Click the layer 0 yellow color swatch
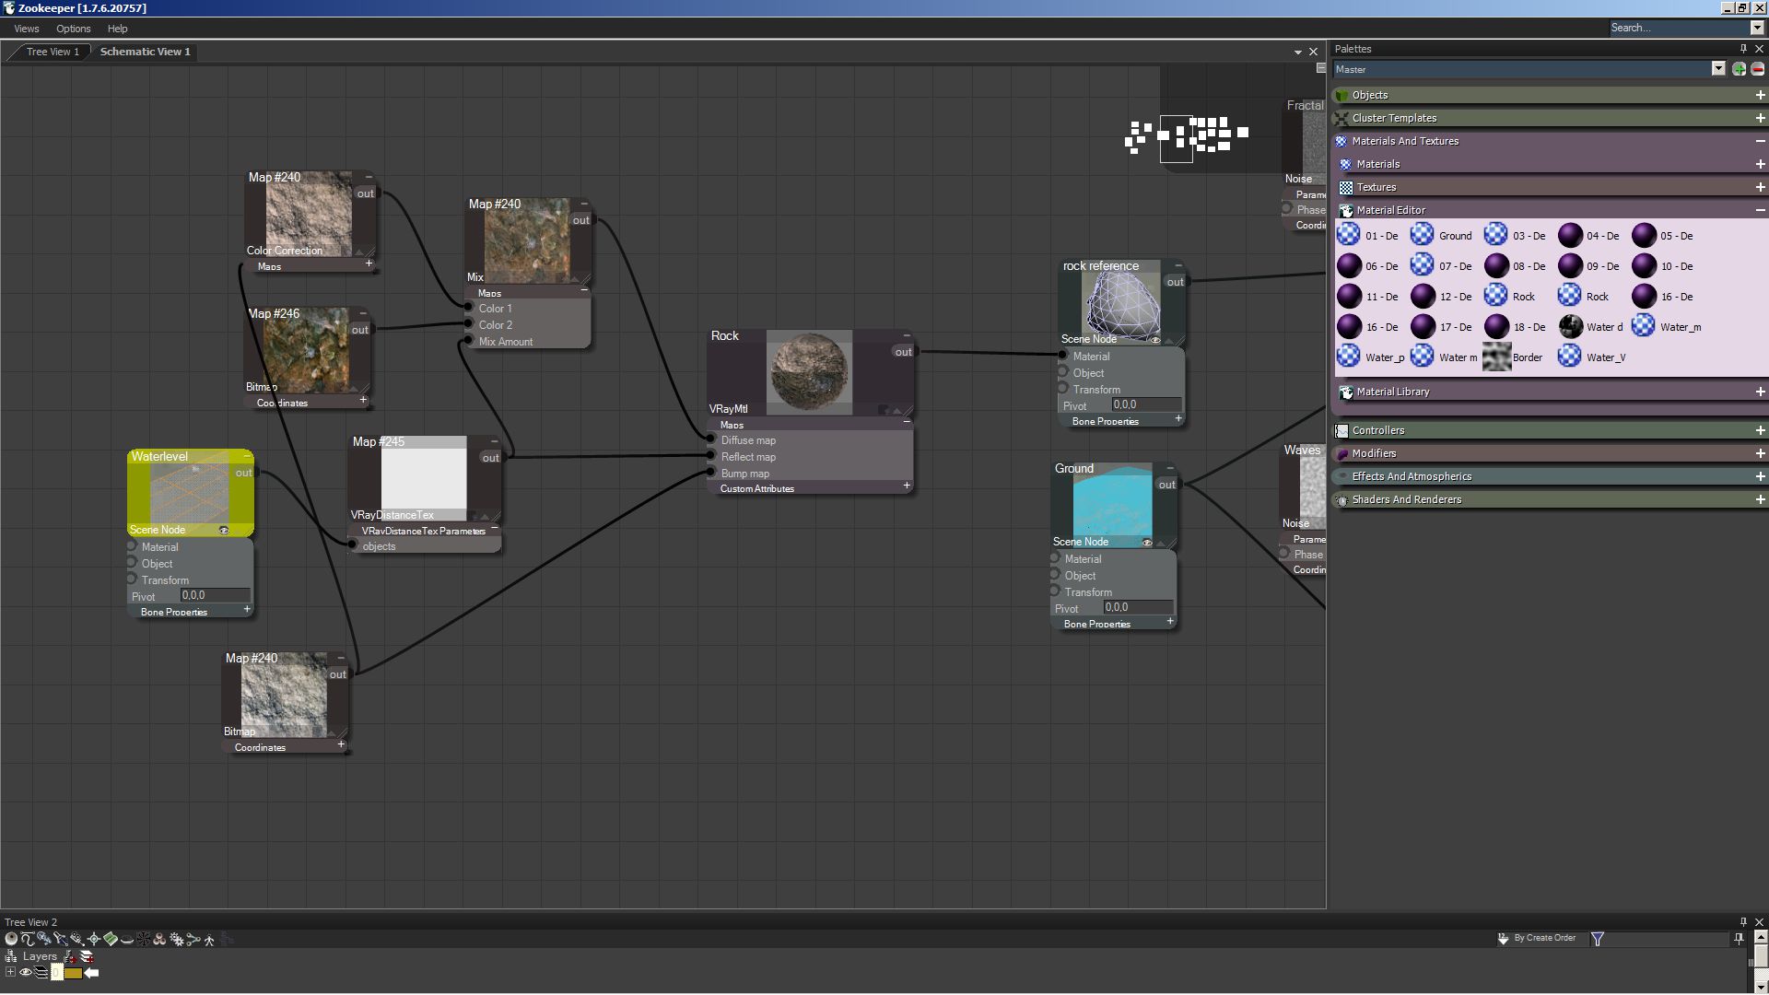The height and width of the screenshot is (995, 1769). click(73, 973)
